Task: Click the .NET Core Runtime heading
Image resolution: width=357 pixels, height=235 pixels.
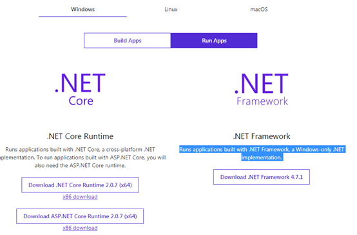Action: point(80,136)
